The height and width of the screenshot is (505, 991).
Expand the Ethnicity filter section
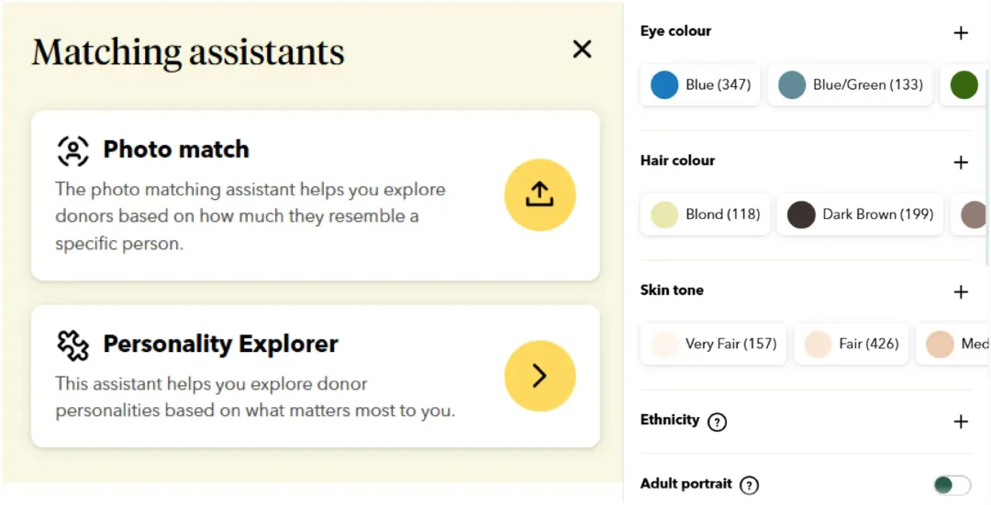click(961, 422)
